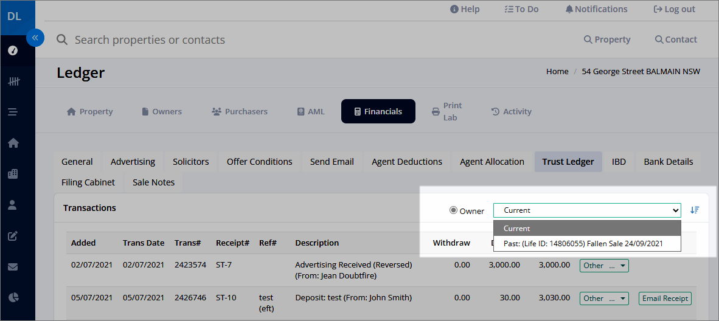
Task: Click the Log out link
Action: 674,9
